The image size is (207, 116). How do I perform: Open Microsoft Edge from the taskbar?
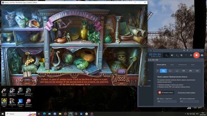click(x=44, y=114)
